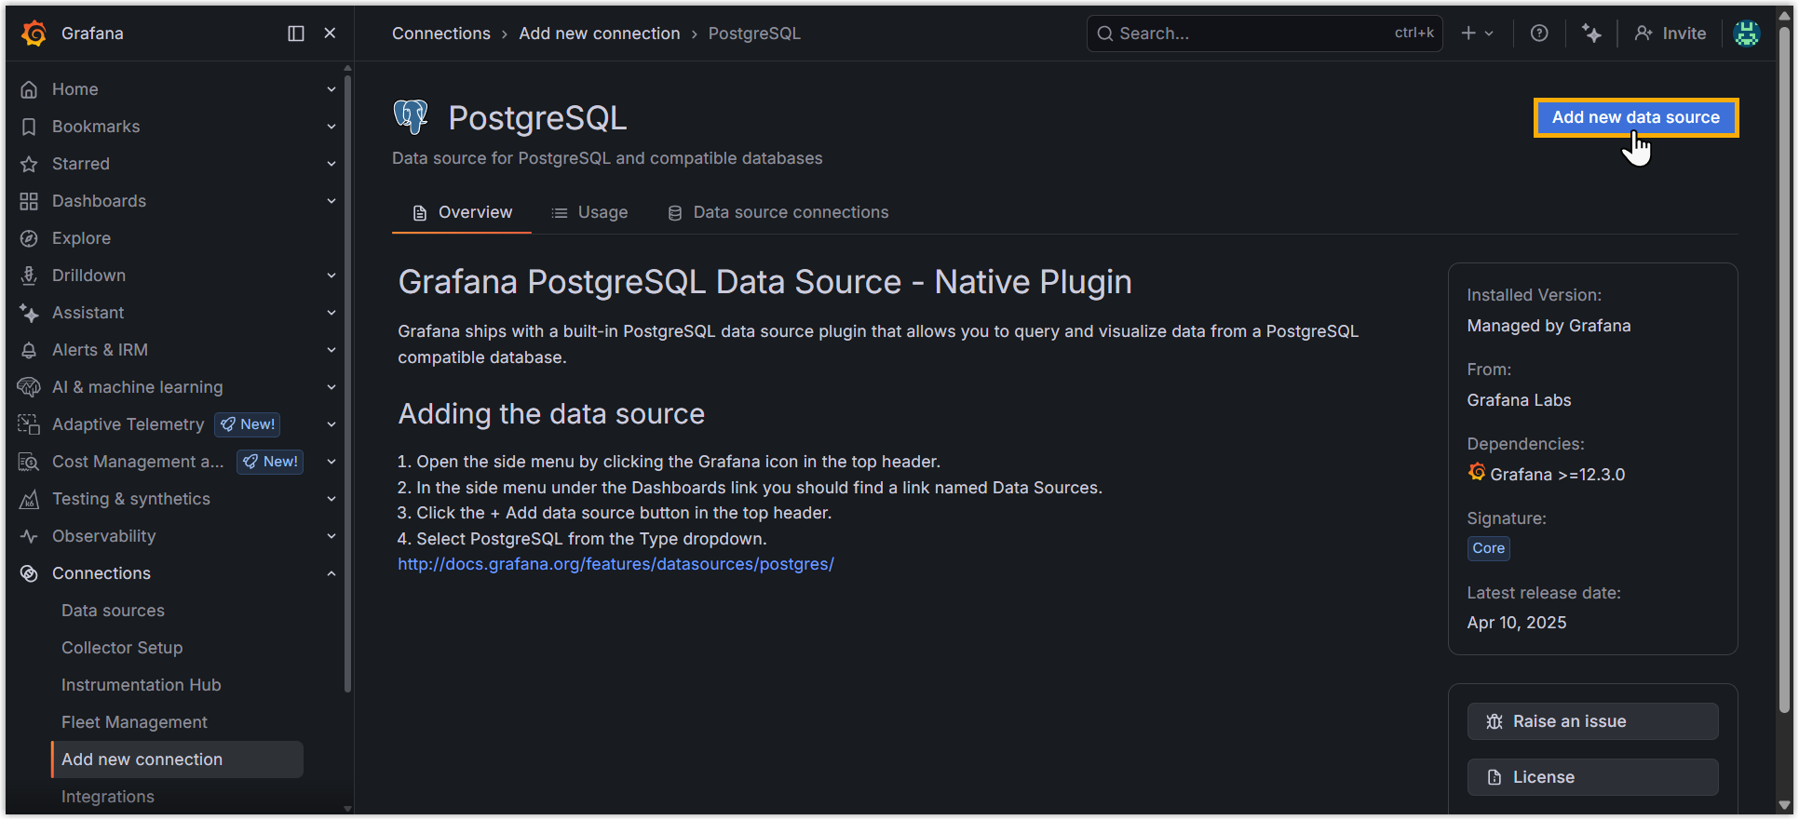Click the Search input field
The width and height of the screenshot is (1799, 820).
[x=1265, y=34]
